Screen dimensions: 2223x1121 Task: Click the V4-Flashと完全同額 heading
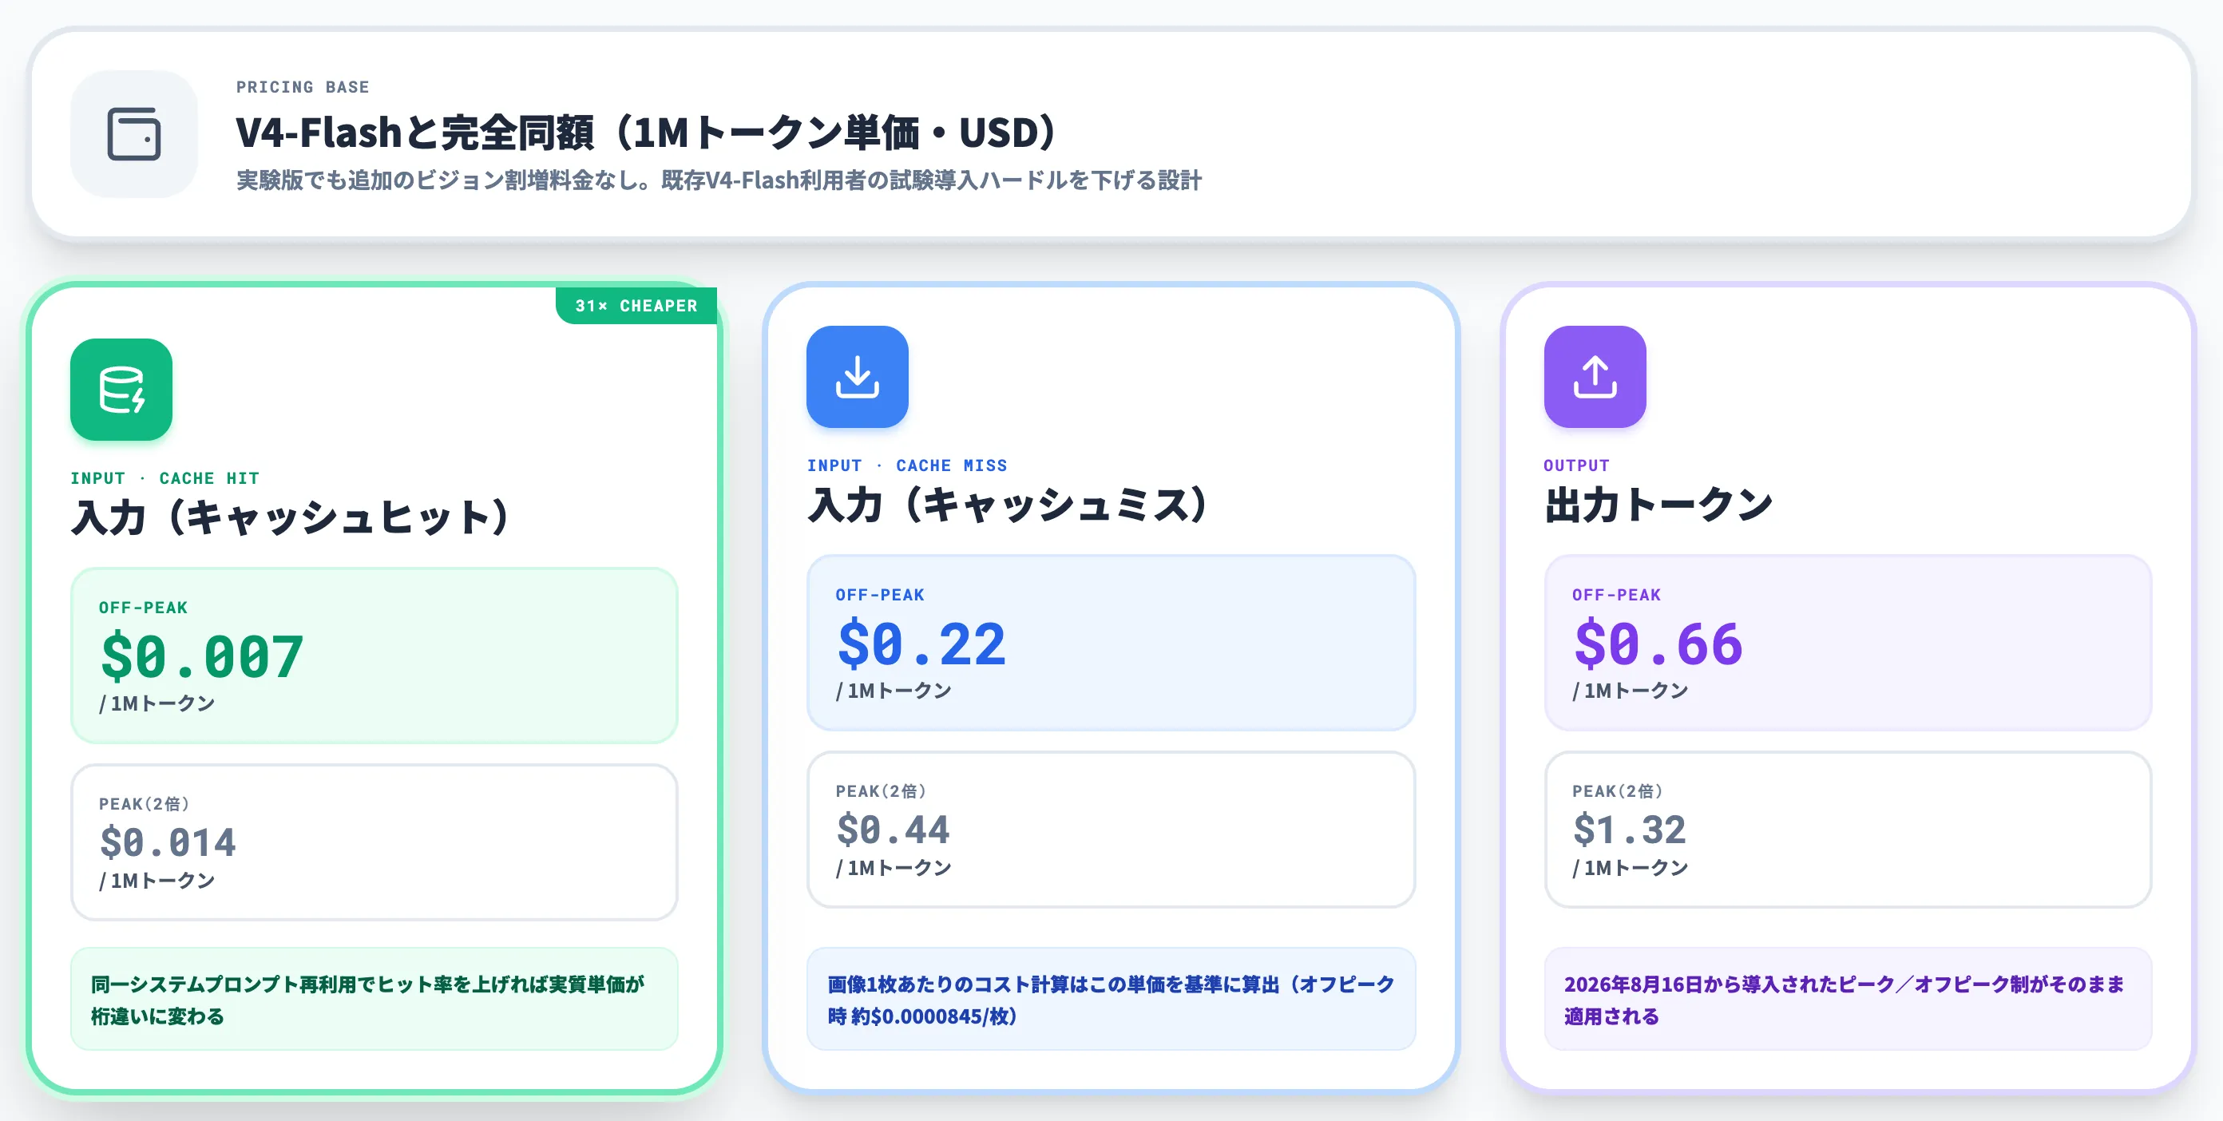pos(646,133)
